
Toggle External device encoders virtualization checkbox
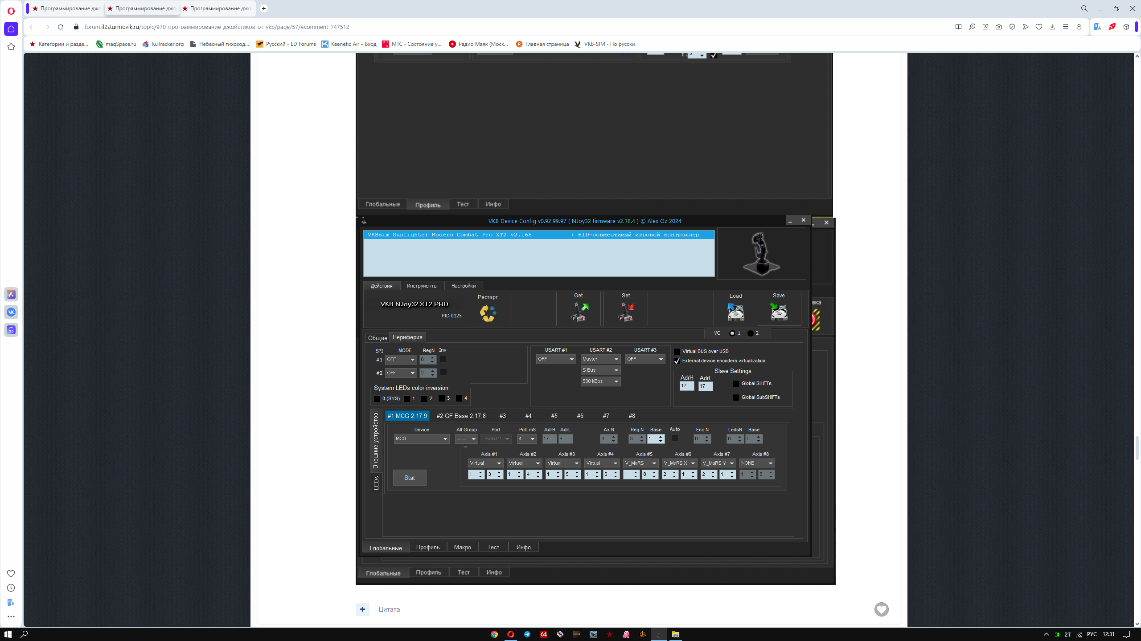click(x=677, y=361)
